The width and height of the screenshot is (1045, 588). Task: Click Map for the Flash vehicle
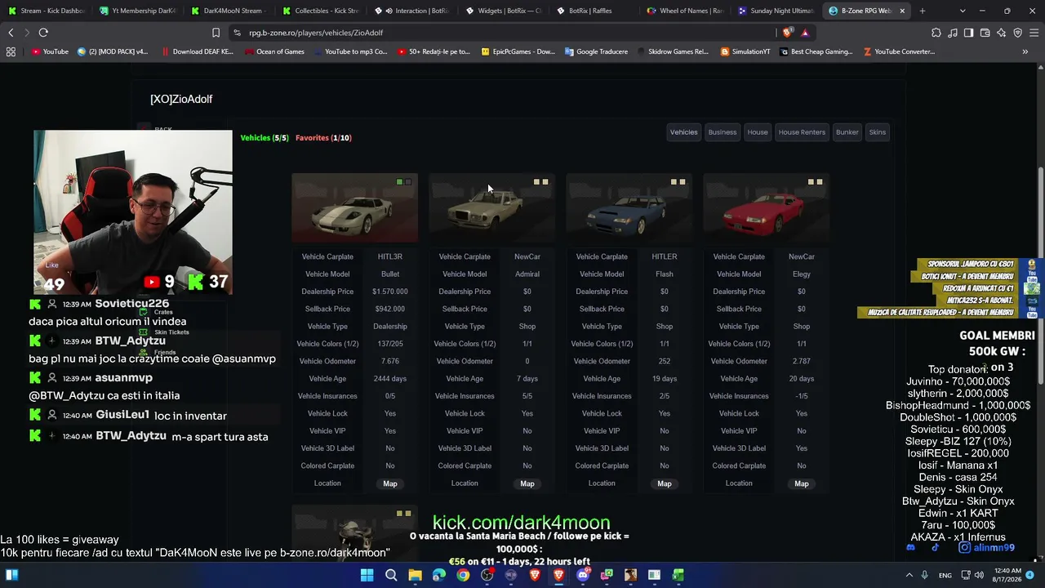665,483
